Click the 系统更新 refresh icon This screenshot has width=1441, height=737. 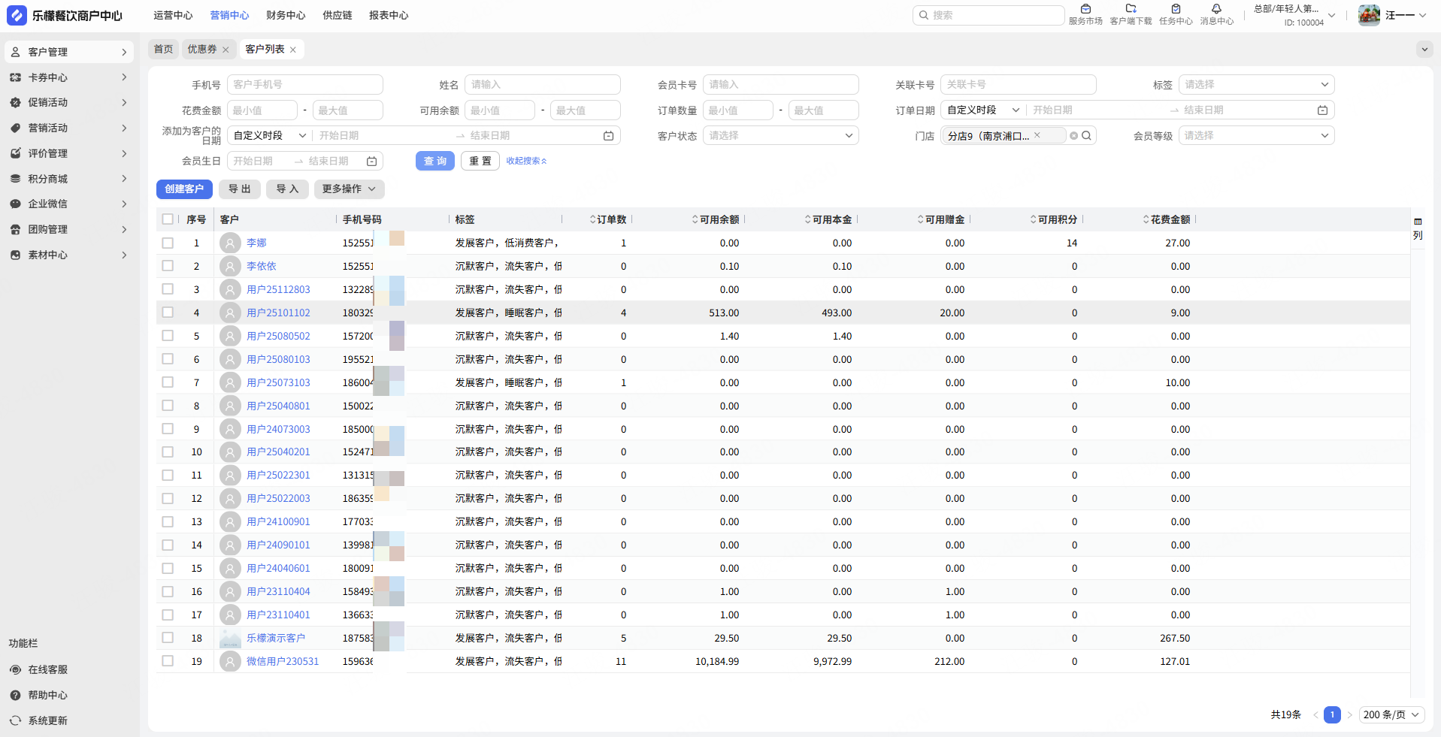pyautogui.click(x=15, y=720)
